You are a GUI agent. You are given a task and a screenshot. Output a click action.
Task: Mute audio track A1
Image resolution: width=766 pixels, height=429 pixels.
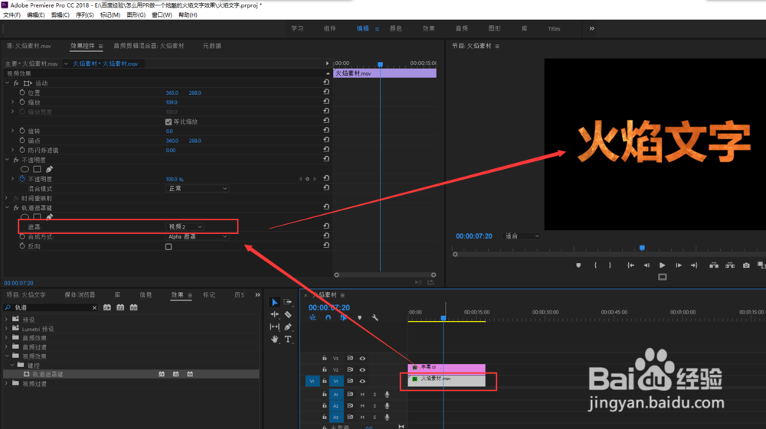362,394
